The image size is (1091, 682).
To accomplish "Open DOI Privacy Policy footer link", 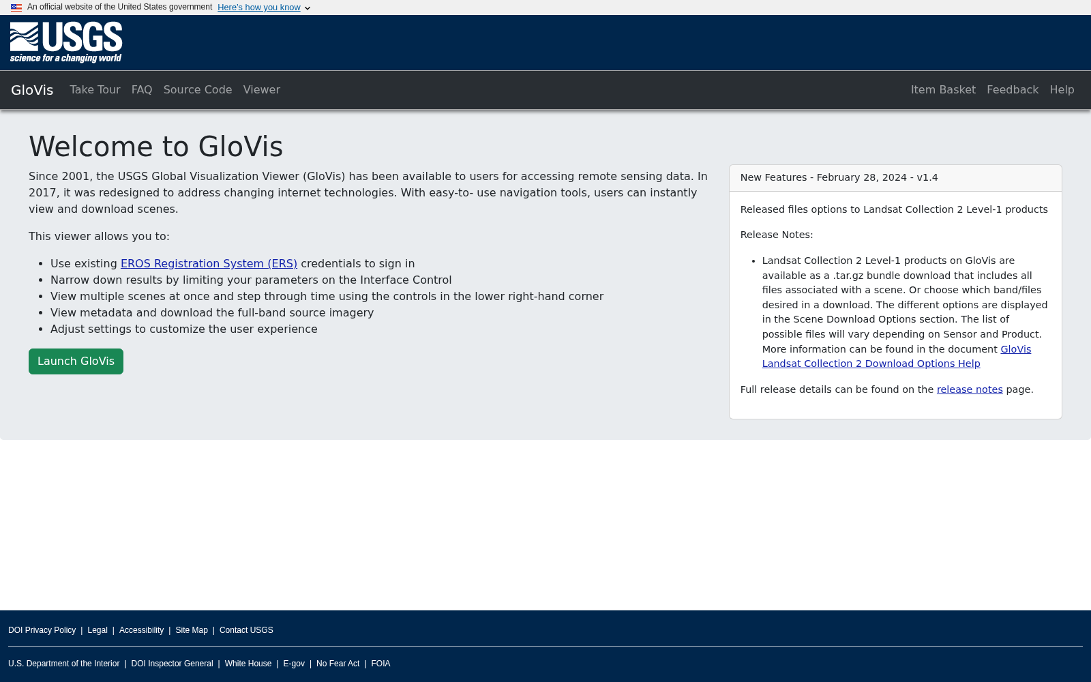I will pyautogui.click(x=42, y=630).
